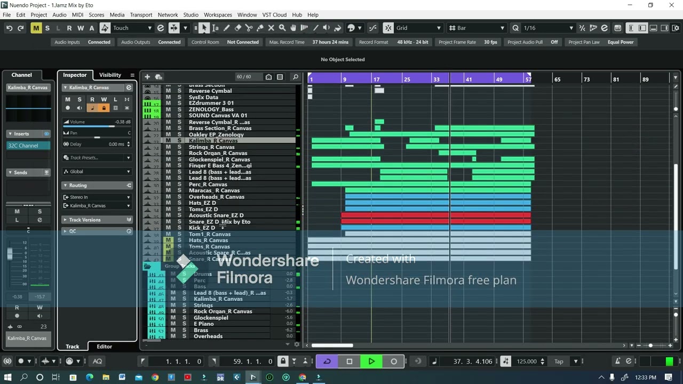The height and width of the screenshot is (384, 683).
Task: Click the green Play transport button
Action: (371, 362)
